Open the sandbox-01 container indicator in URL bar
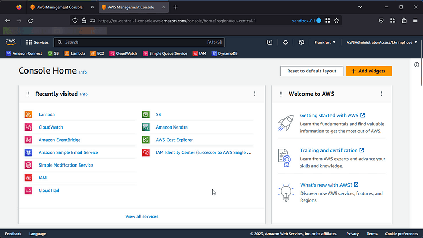 pyautogui.click(x=307, y=21)
